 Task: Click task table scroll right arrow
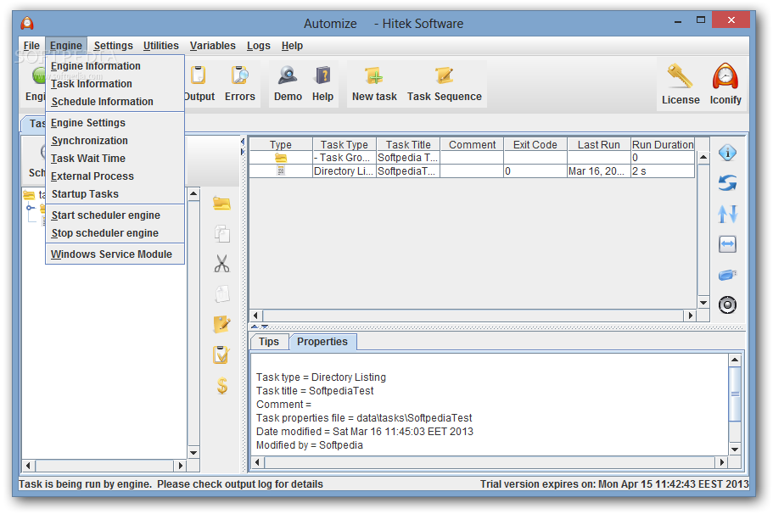690,316
